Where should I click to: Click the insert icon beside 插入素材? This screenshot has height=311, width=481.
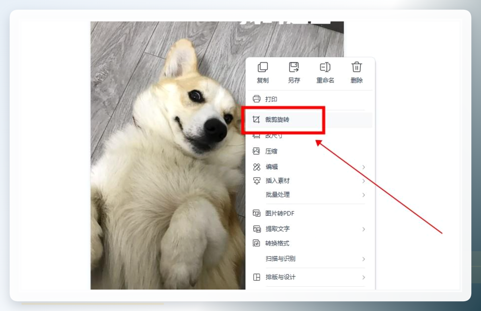pos(257,181)
